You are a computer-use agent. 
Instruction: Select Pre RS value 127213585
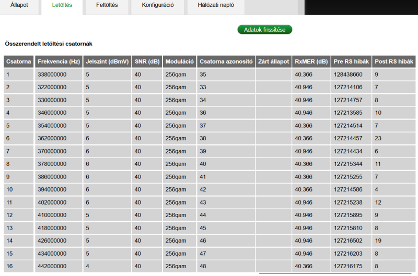coord(351,113)
